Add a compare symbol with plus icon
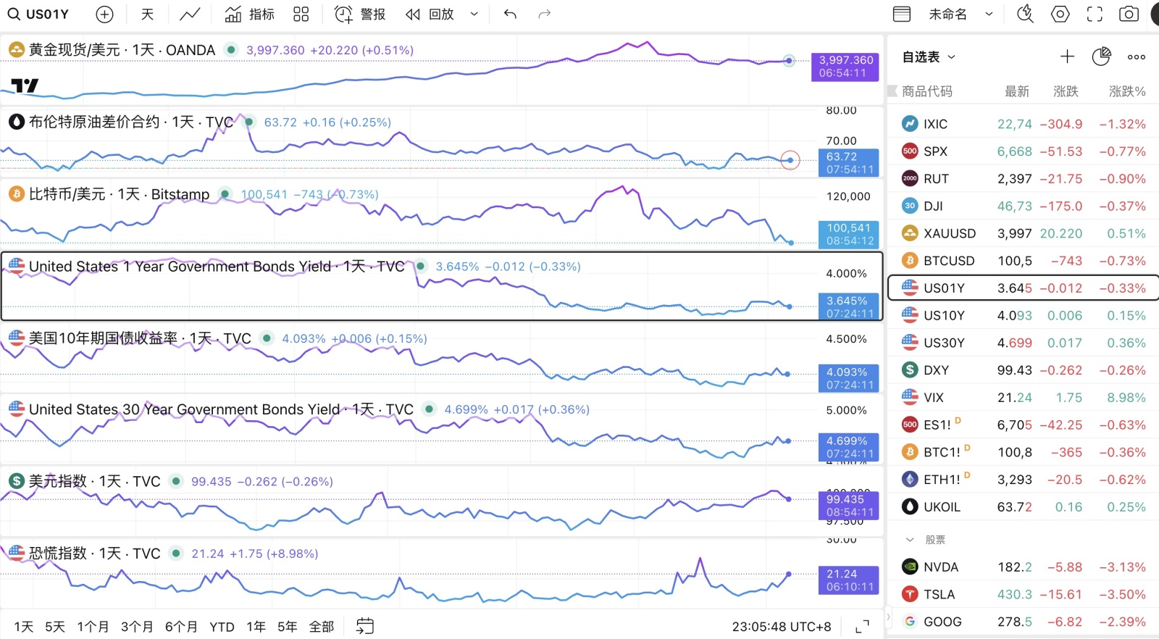The width and height of the screenshot is (1159, 639). point(105,14)
